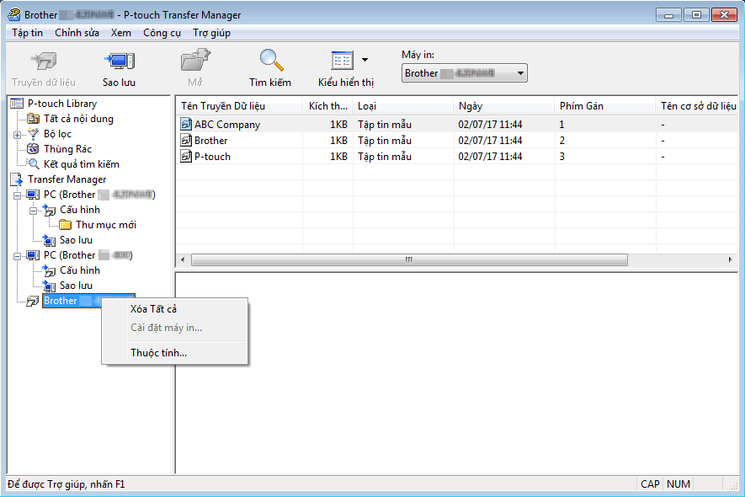Click the ABC Company template file icon
Viewport: 745px width, 497px height.
point(186,125)
